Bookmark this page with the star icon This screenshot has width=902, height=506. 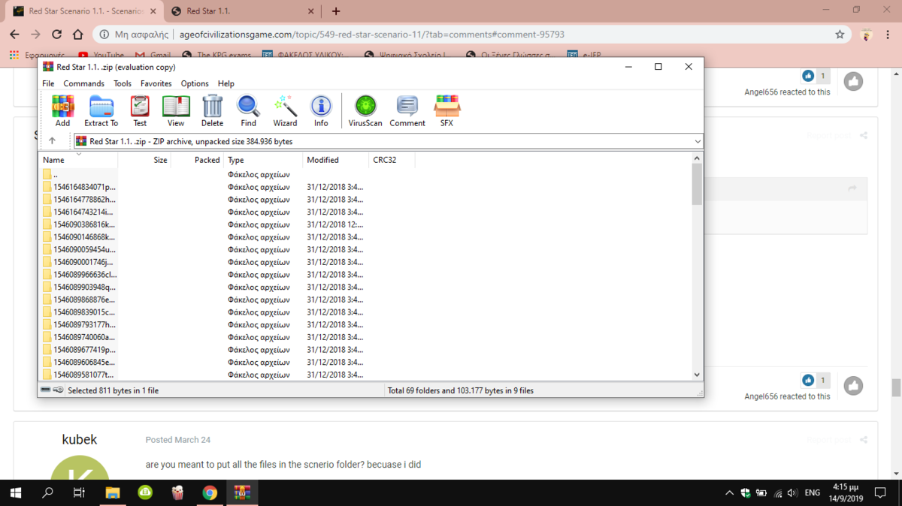tap(840, 35)
